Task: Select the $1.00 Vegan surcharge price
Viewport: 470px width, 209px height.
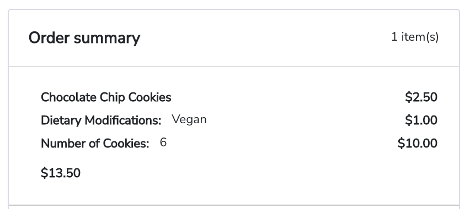Action: pos(421,120)
